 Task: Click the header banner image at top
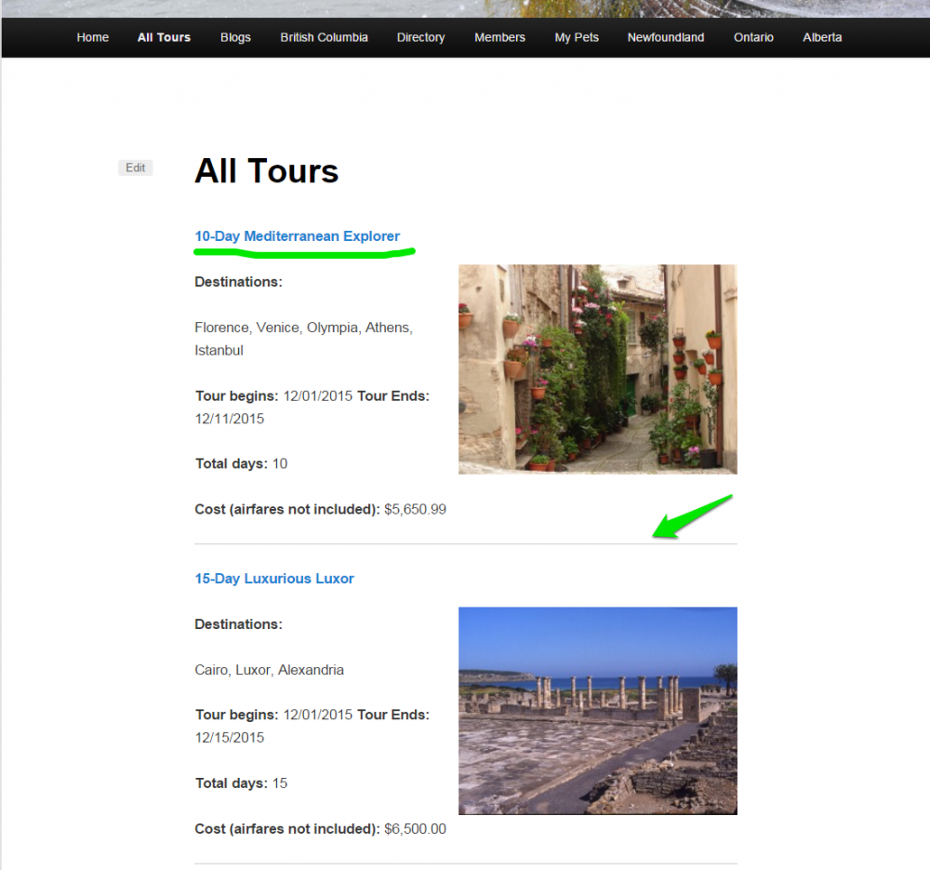(x=465, y=7)
